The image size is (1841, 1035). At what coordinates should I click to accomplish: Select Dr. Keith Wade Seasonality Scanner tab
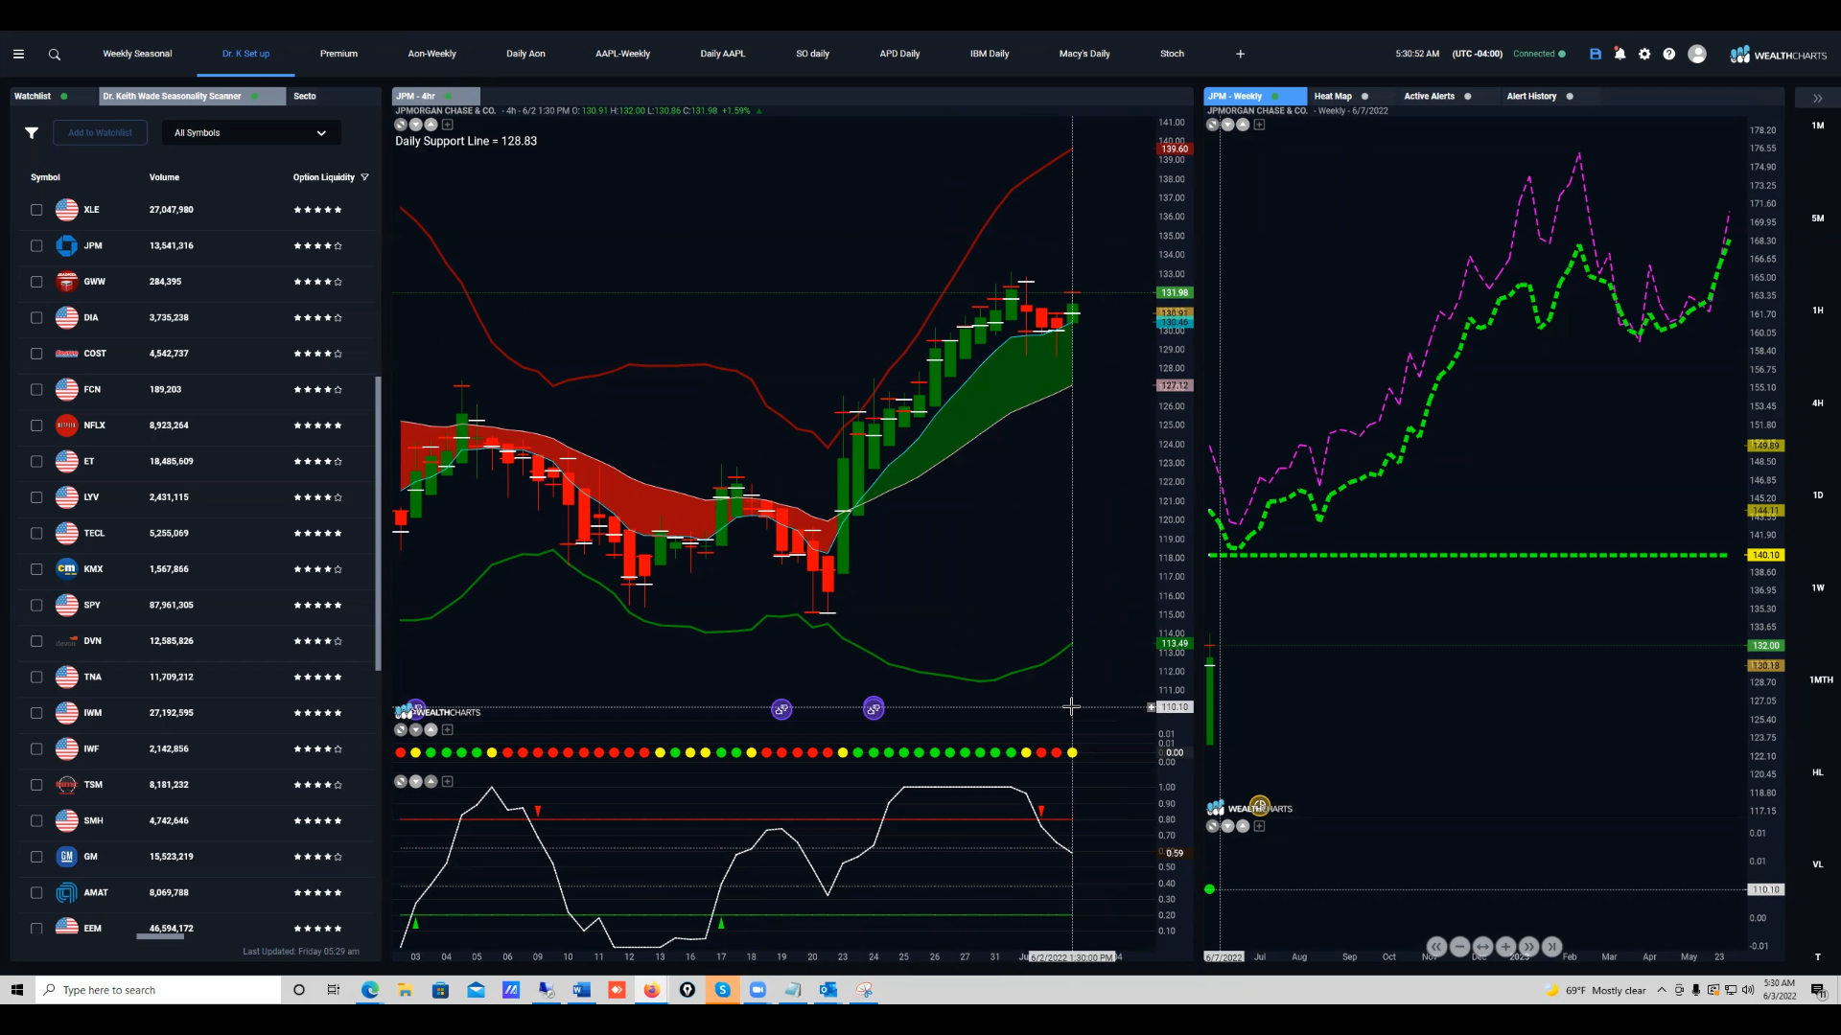tap(192, 97)
